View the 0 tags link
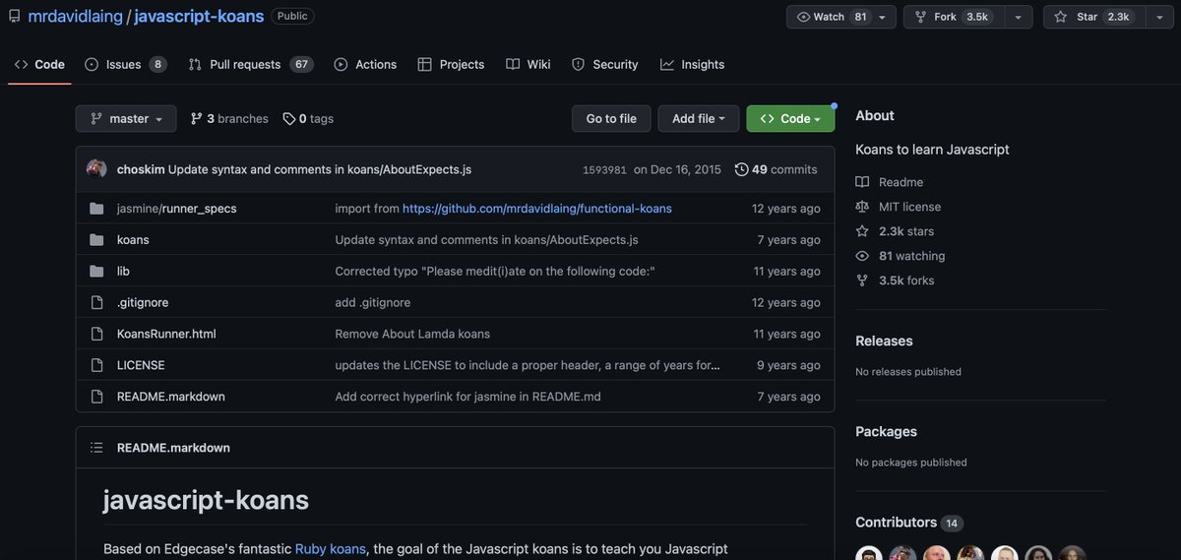Viewport: 1181px width, 560px height. pos(308,119)
